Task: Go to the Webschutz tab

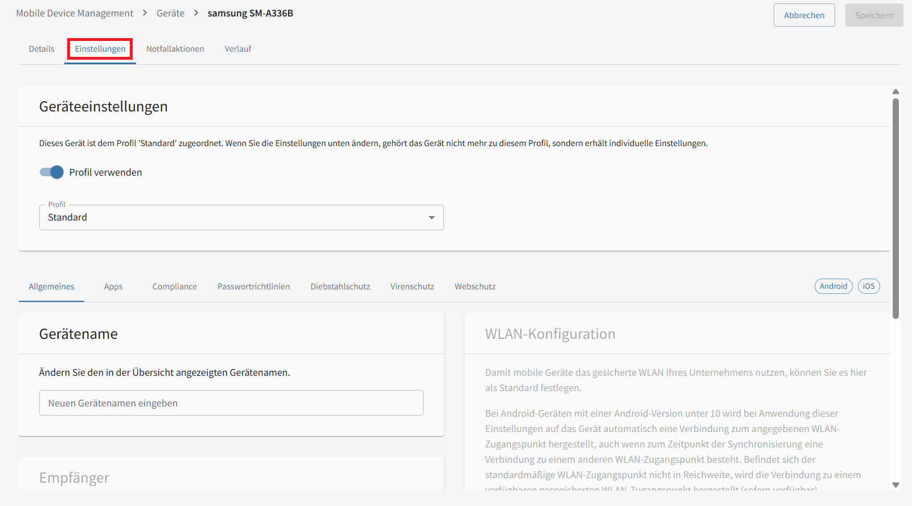Action: coord(475,287)
